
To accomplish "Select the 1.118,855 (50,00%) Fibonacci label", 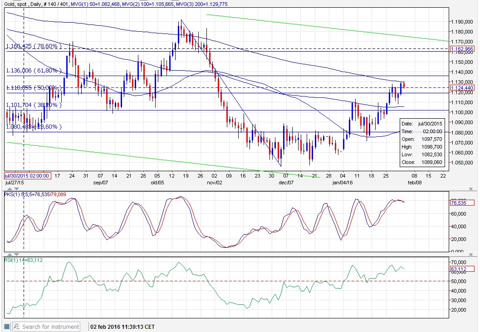I will tap(34, 88).
